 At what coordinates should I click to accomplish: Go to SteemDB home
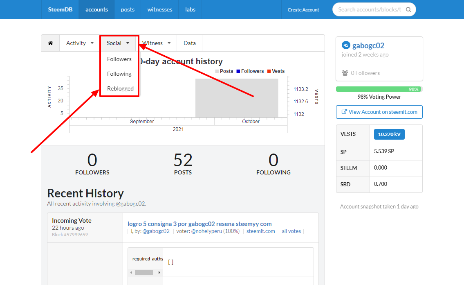click(x=60, y=9)
